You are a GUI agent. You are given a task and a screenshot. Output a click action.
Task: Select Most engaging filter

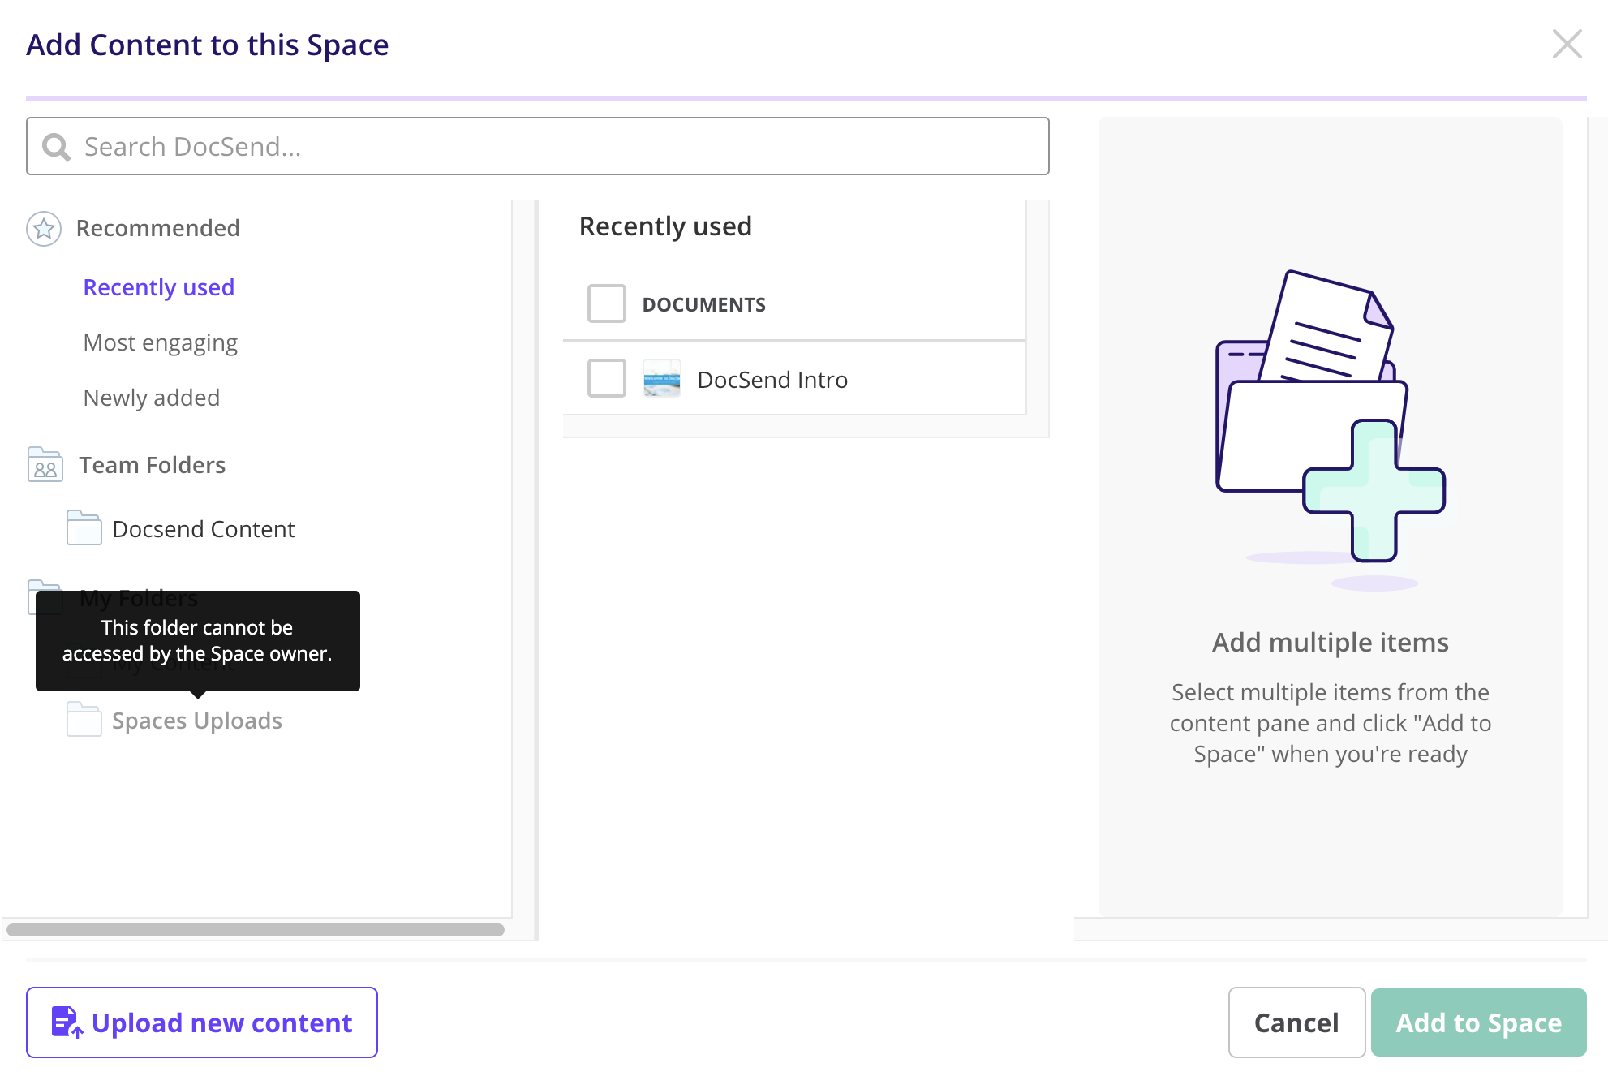(161, 342)
